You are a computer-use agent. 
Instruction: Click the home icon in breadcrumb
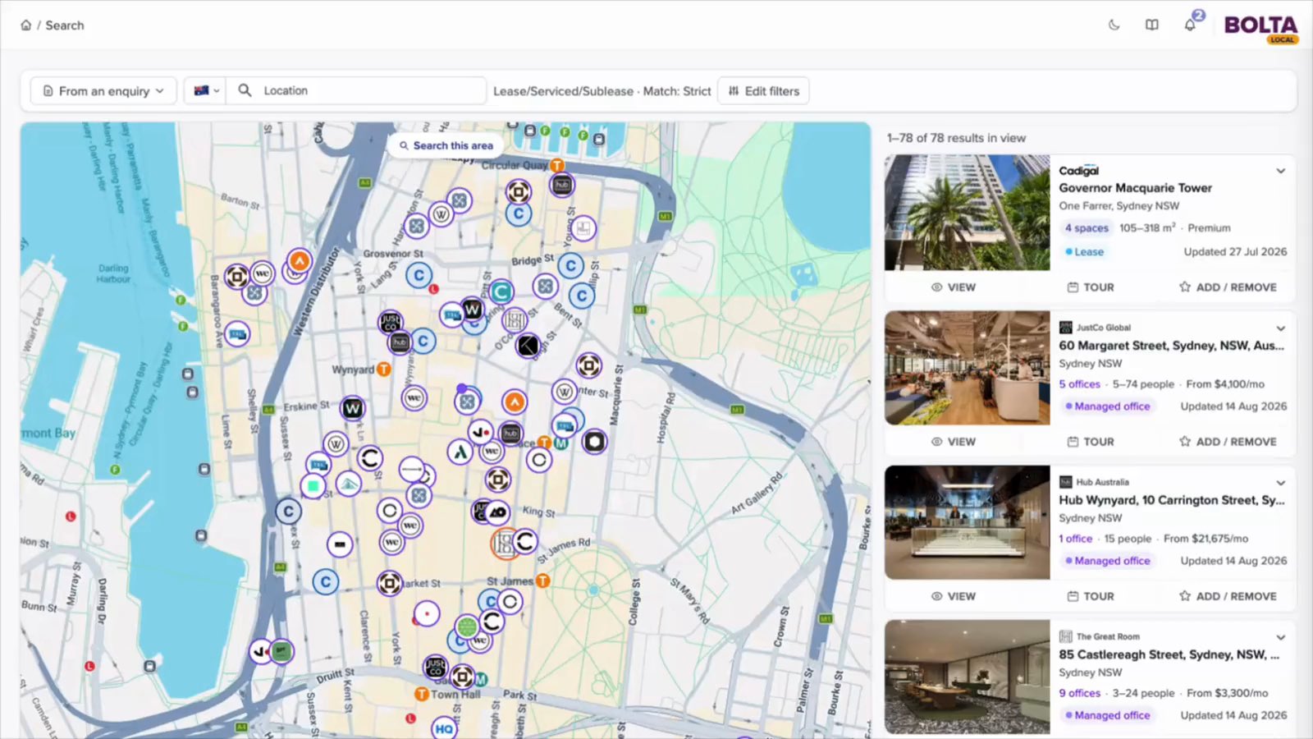(26, 25)
